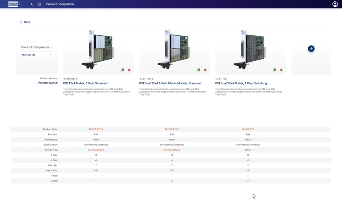
Task: Click the Platform row label
Action: click(x=53, y=134)
